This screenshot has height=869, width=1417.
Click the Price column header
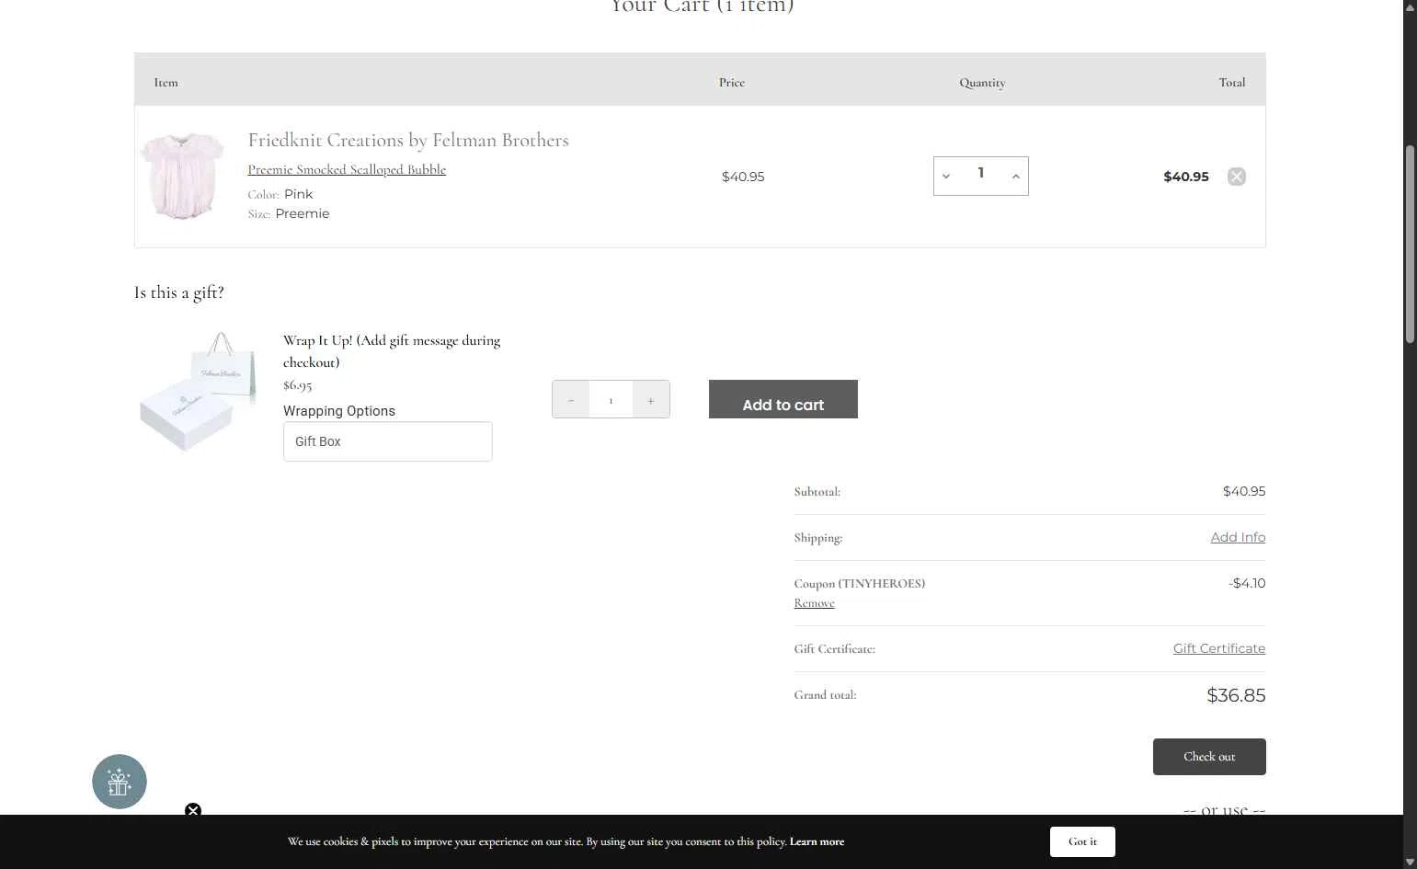coord(732,83)
